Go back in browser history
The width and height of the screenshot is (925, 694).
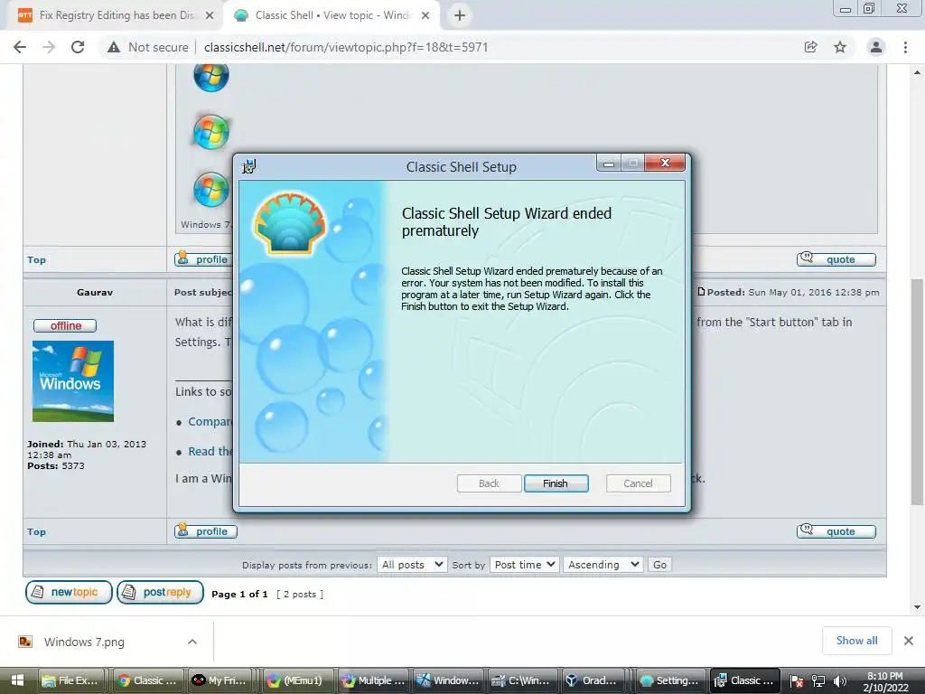click(x=20, y=47)
